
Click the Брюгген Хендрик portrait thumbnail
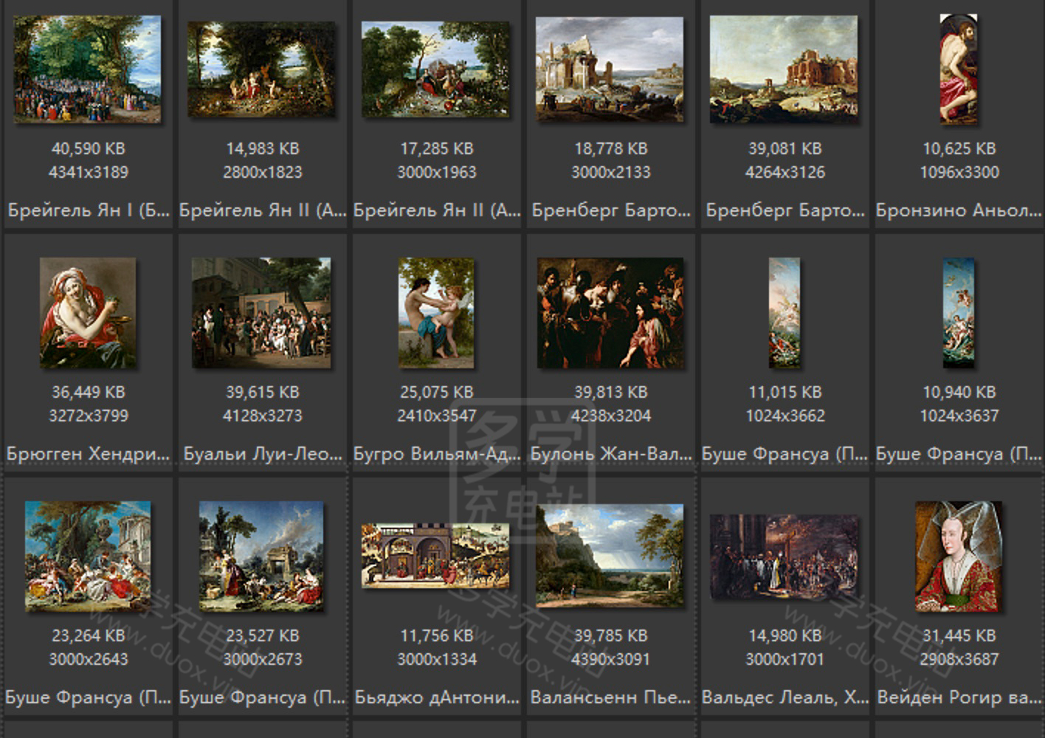coord(88,313)
